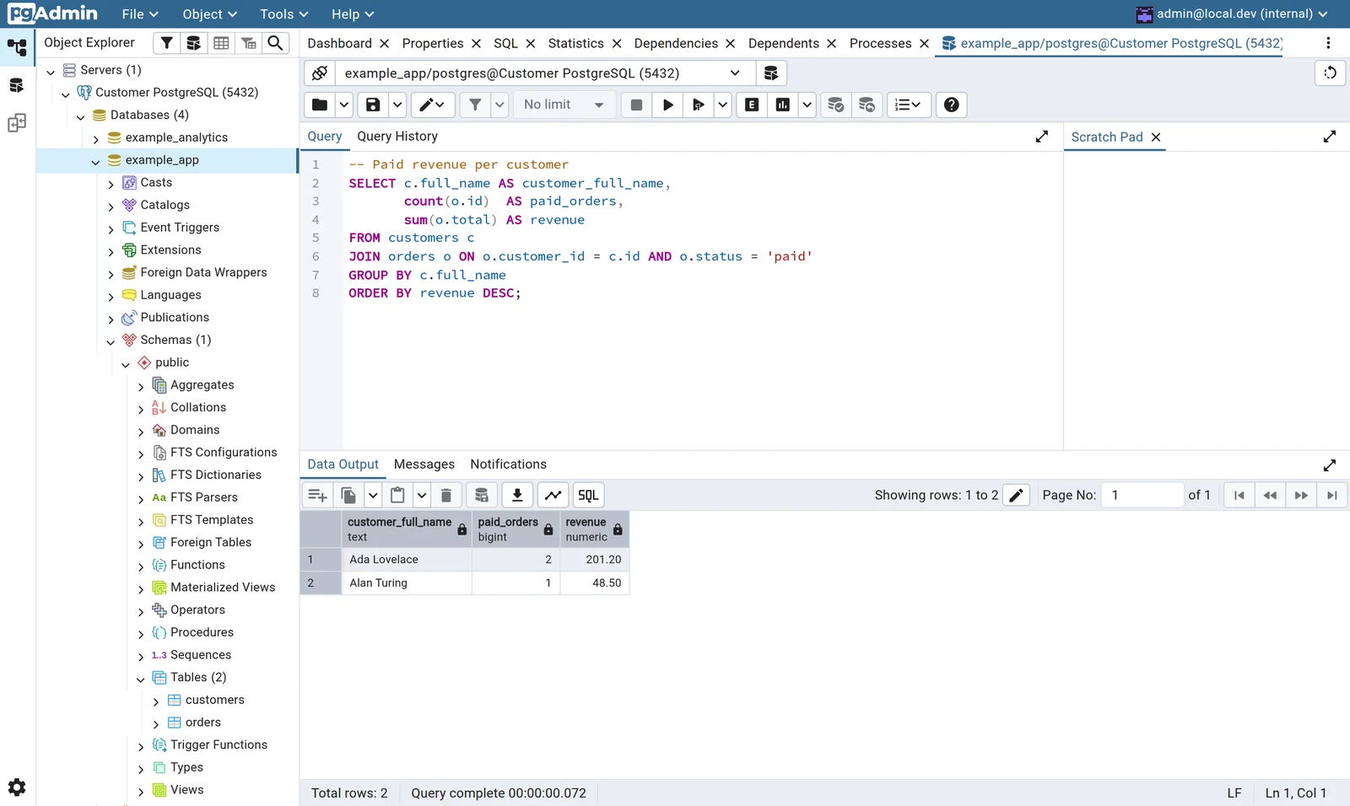This screenshot has width=1350, height=806.
Task: Open the row limit dropdown showing No limit
Action: [x=564, y=105]
